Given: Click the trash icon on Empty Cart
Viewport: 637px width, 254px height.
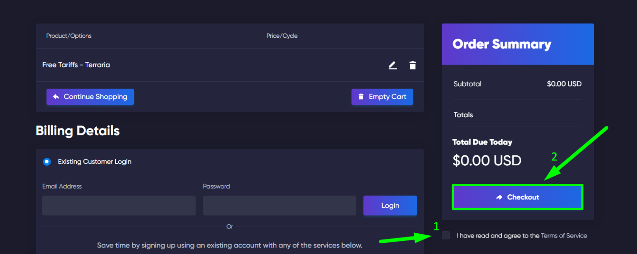Looking at the screenshot, I should [361, 97].
